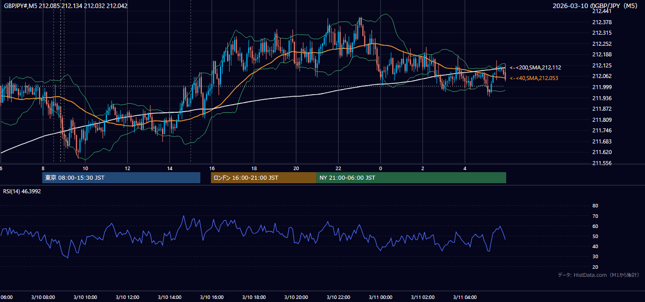Click price axis value 211.746
The height and width of the screenshot is (302, 645).
[x=602, y=130]
